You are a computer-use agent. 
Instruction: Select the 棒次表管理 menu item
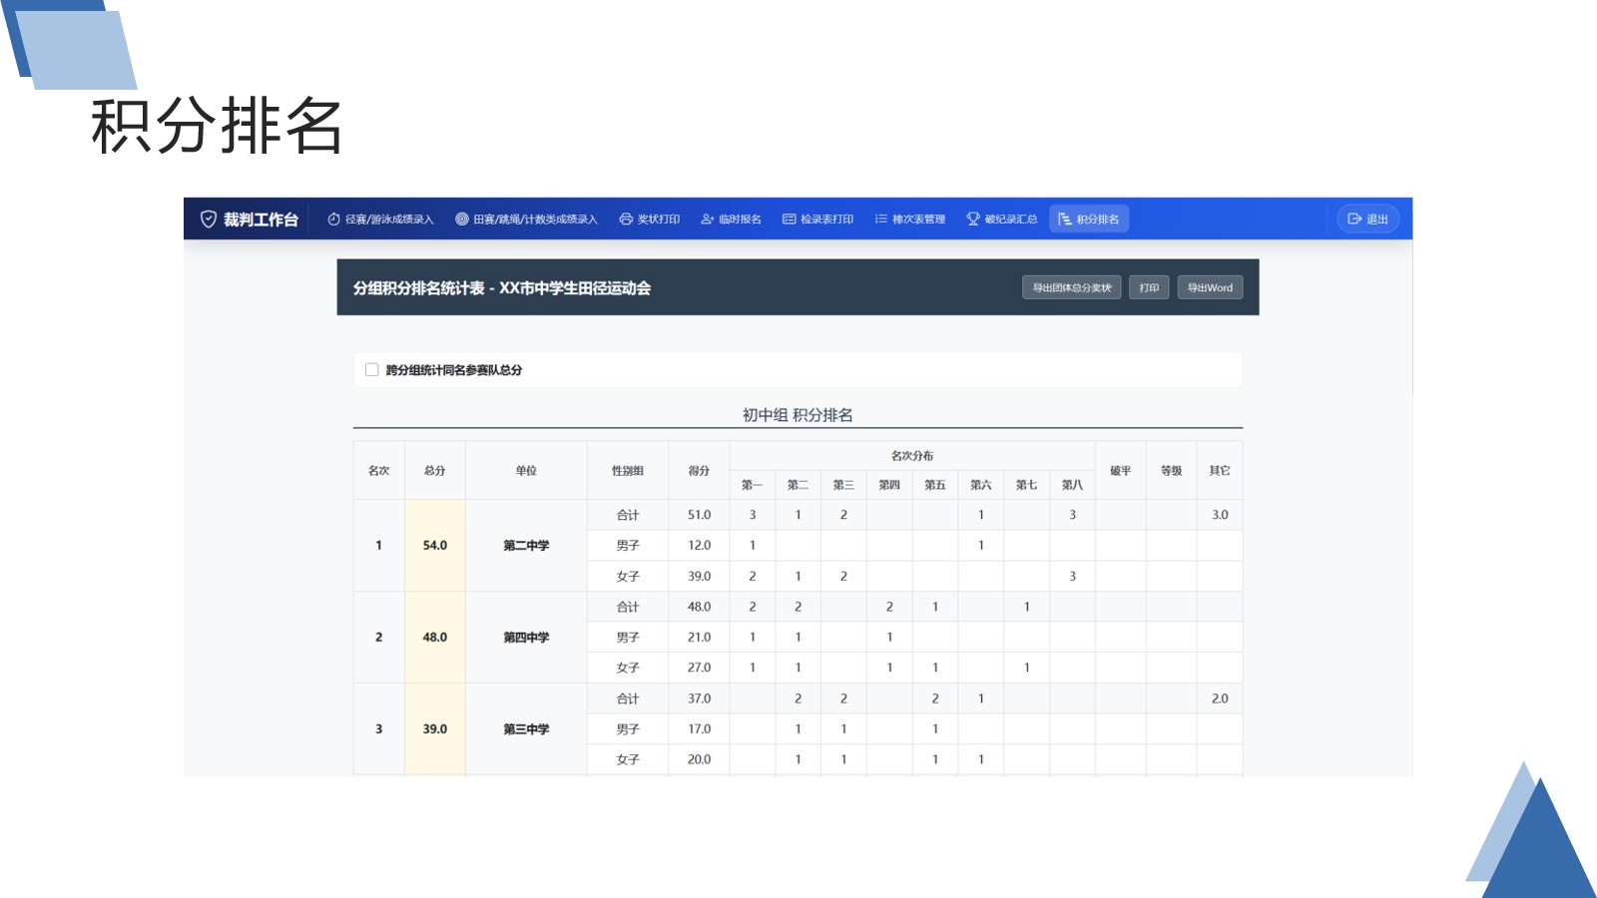point(910,220)
